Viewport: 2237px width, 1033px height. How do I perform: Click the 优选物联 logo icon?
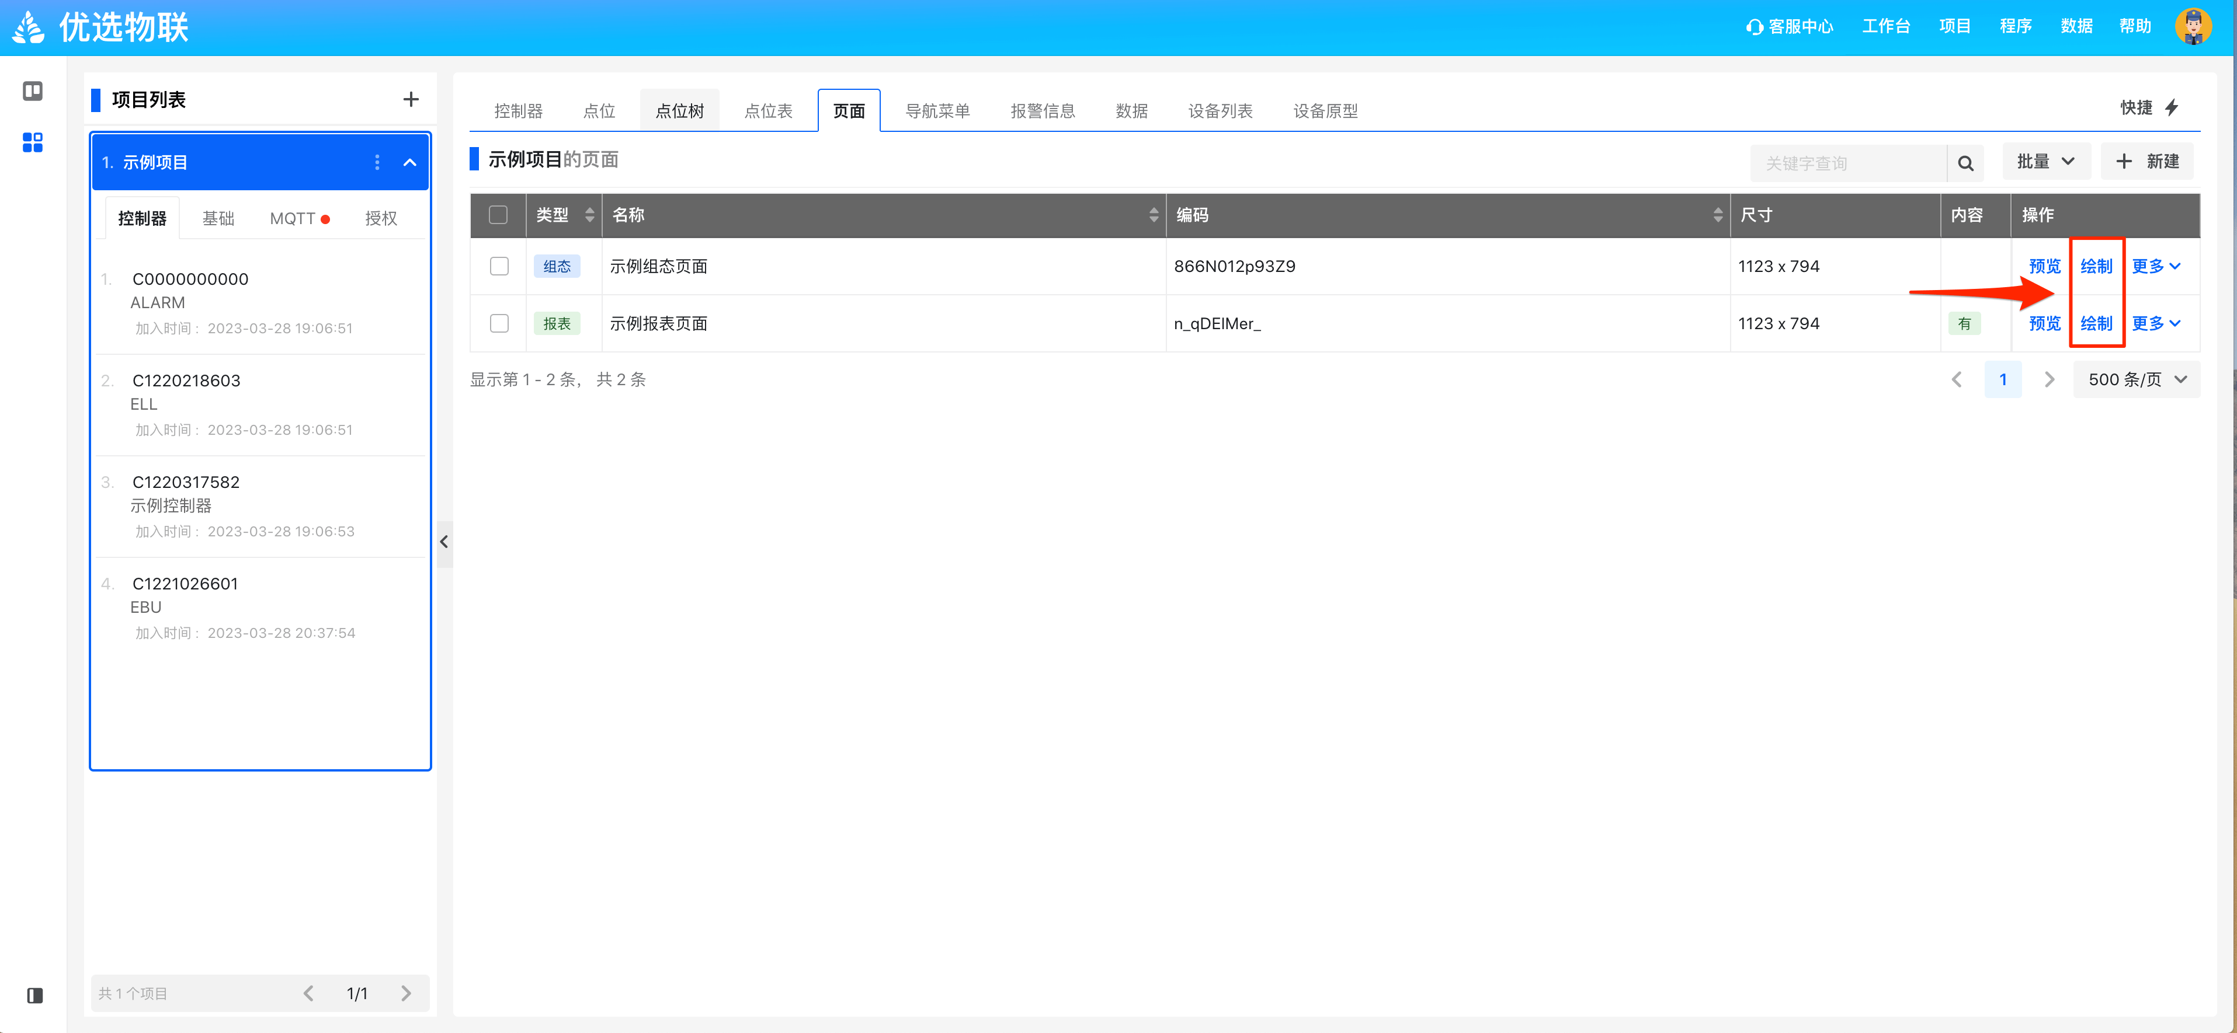pyautogui.click(x=29, y=27)
